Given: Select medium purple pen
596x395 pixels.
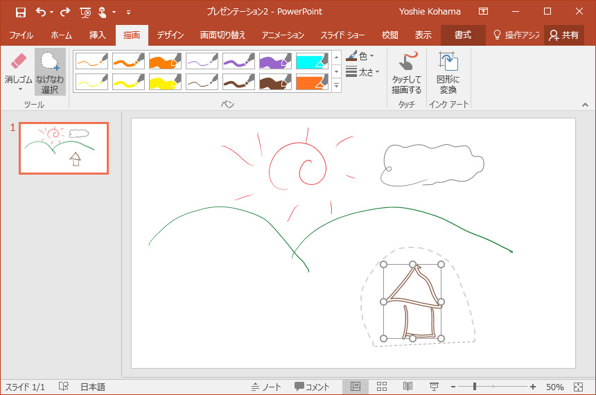Looking at the screenshot, I should pos(238,61).
